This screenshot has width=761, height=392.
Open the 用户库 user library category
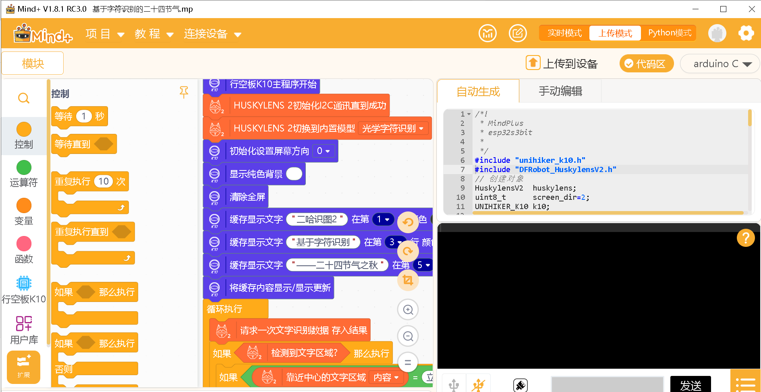(24, 330)
